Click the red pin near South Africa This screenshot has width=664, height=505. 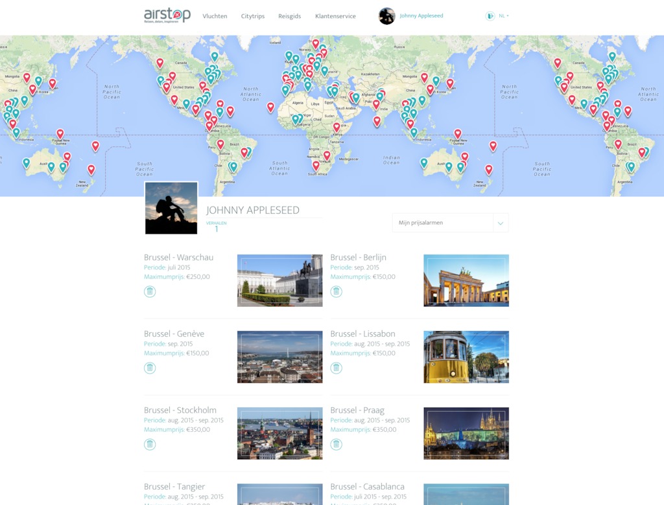(316, 165)
